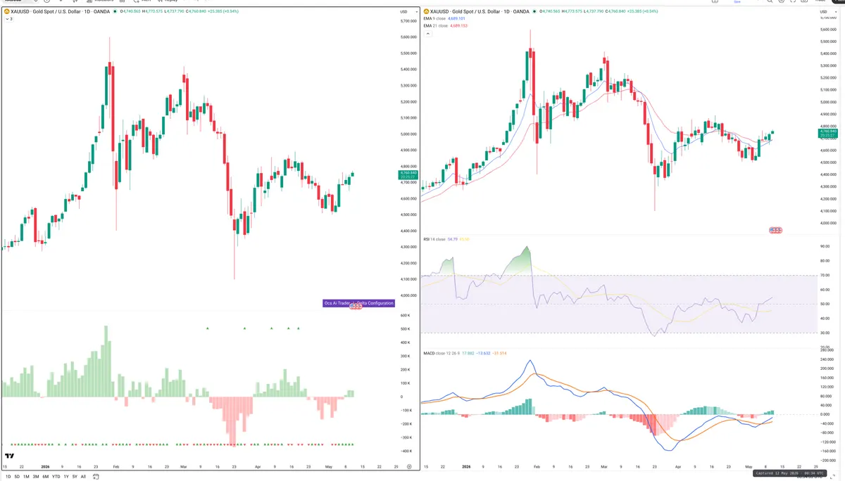Viewport: 845px width, 481px height.
Task: Click the gold coin icon in right chart title
Action: click(427, 11)
